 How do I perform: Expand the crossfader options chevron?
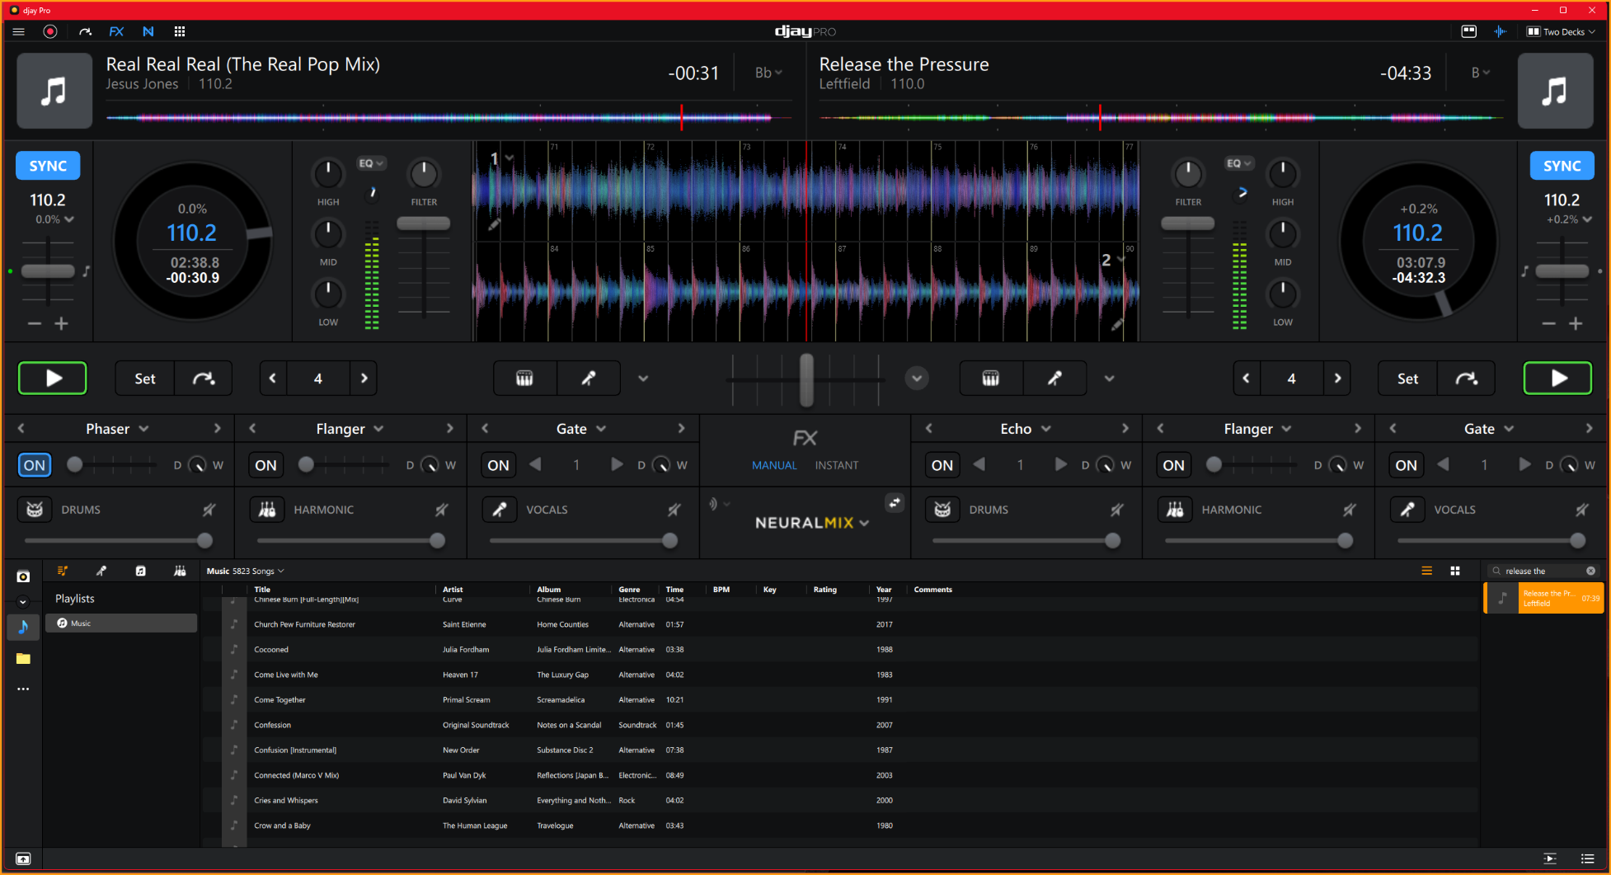(917, 379)
